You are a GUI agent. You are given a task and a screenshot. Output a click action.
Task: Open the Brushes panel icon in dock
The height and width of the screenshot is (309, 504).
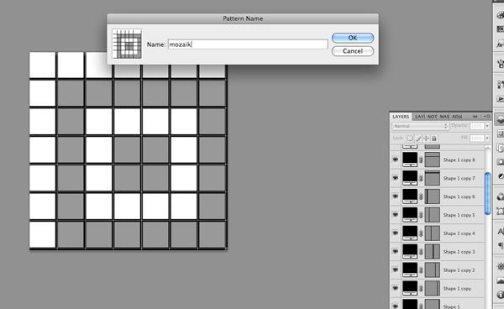(x=500, y=64)
